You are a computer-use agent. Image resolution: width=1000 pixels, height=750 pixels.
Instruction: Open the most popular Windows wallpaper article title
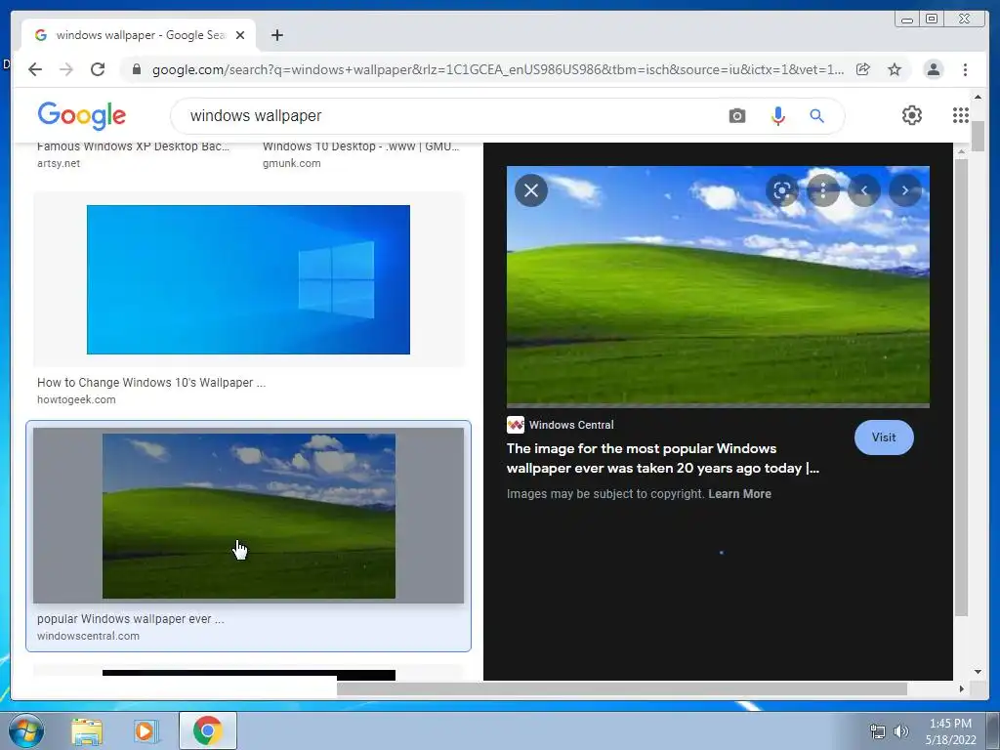(x=663, y=458)
